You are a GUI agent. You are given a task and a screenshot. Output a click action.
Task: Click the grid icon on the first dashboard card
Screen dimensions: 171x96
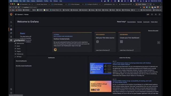tap(121, 42)
